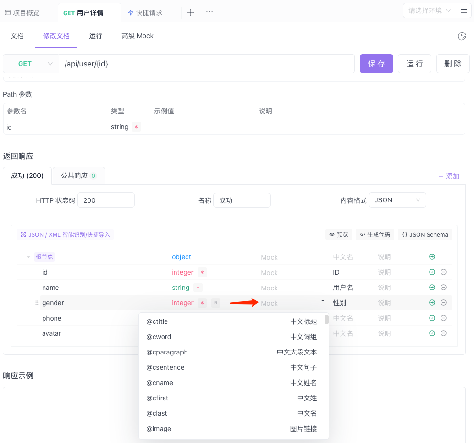This screenshot has height=443, width=474.
Task: Toggle nullable N on the gender field
Action: point(216,302)
